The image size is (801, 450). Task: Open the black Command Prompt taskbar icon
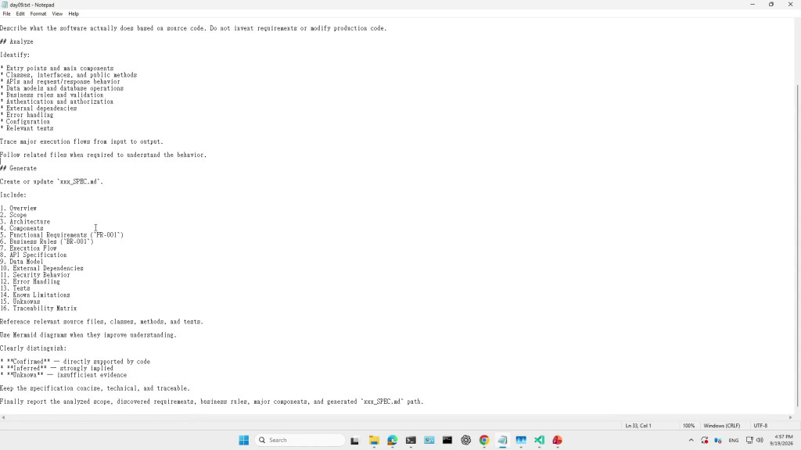pyautogui.click(x=447, y=440)
